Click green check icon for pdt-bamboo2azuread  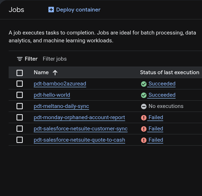[144, 84]
